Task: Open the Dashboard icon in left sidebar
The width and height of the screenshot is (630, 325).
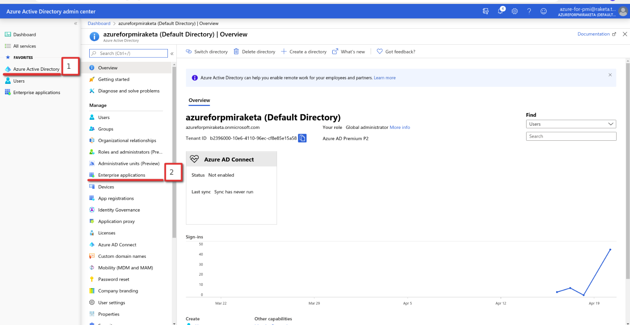Action: (8, 34)
